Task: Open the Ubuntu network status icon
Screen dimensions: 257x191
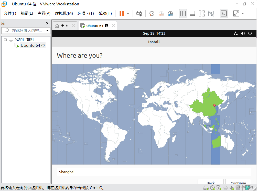Action: (236, 33)
